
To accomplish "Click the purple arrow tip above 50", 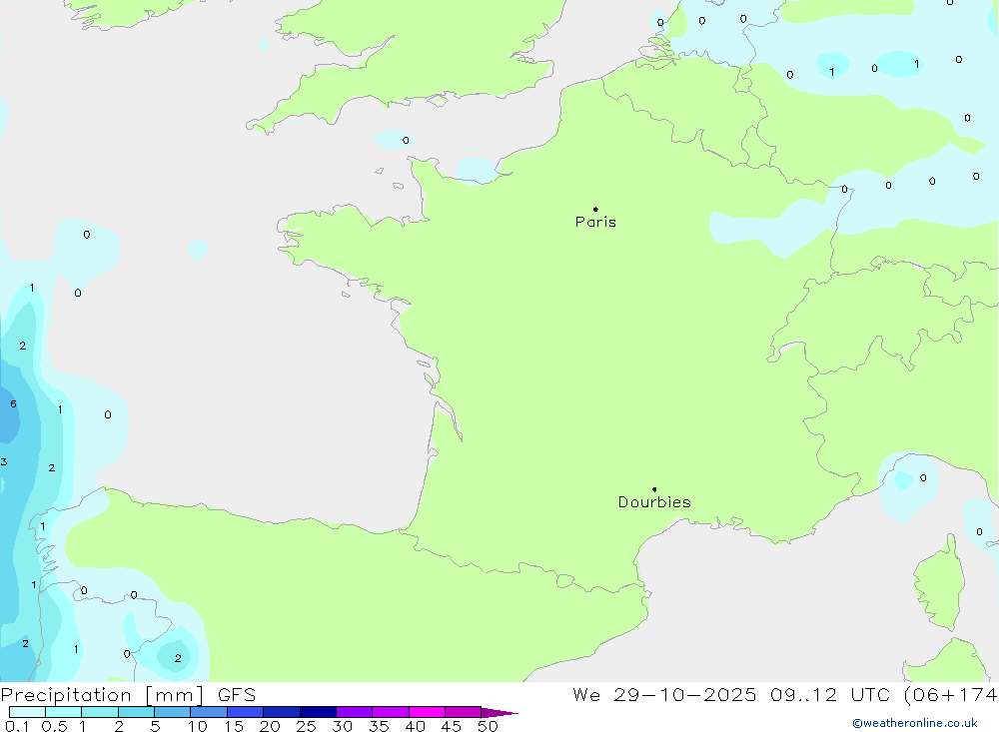I will (499, 713).
